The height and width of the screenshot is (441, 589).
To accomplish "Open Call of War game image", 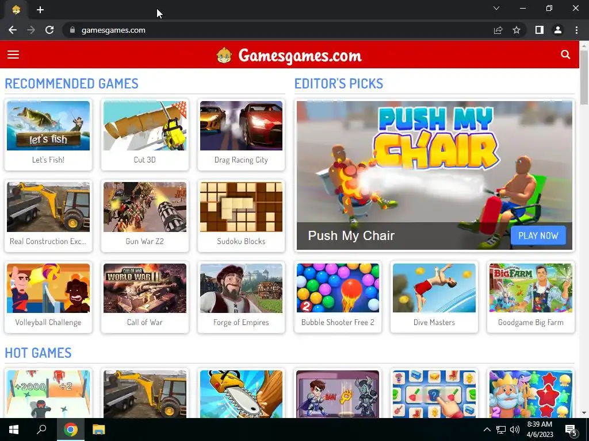I will 144,288.
